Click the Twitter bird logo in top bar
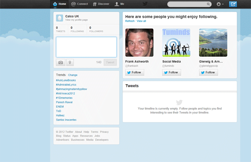This screenshot has height=162, width=251. tap(145, 4)
